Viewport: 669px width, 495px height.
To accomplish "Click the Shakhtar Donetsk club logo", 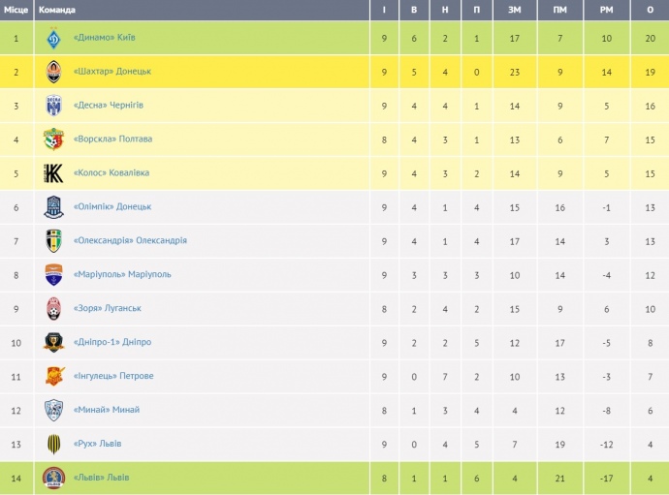I will click(54, 72).
